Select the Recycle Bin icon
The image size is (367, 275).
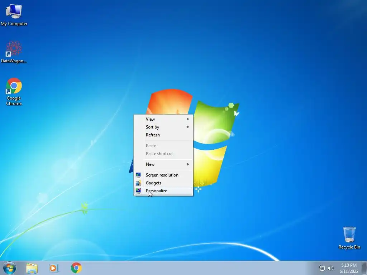[349, 238]
